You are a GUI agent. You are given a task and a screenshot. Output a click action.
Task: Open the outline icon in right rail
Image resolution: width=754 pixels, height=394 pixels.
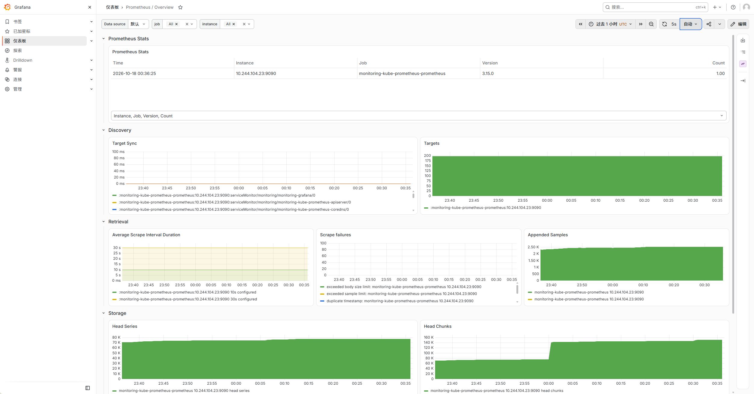pos(743,52)
